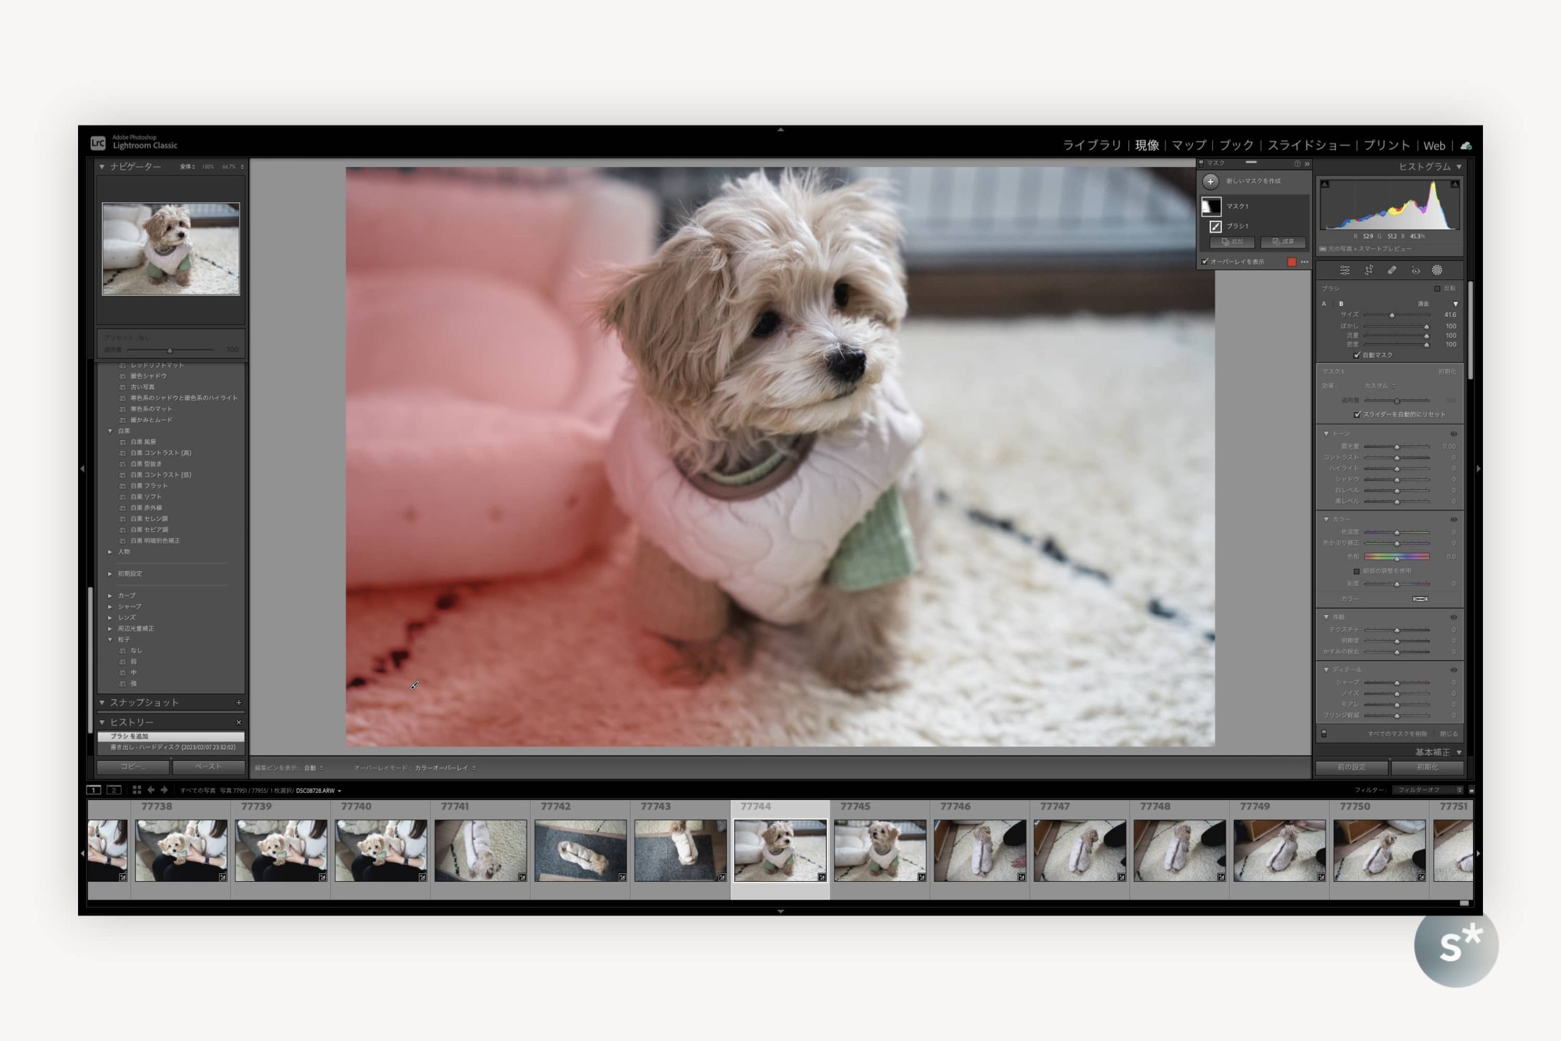Switch to grid view icon in filmstrip bar
The width and height of the screenshot is (1561, 1041).
tap(137, 790)
